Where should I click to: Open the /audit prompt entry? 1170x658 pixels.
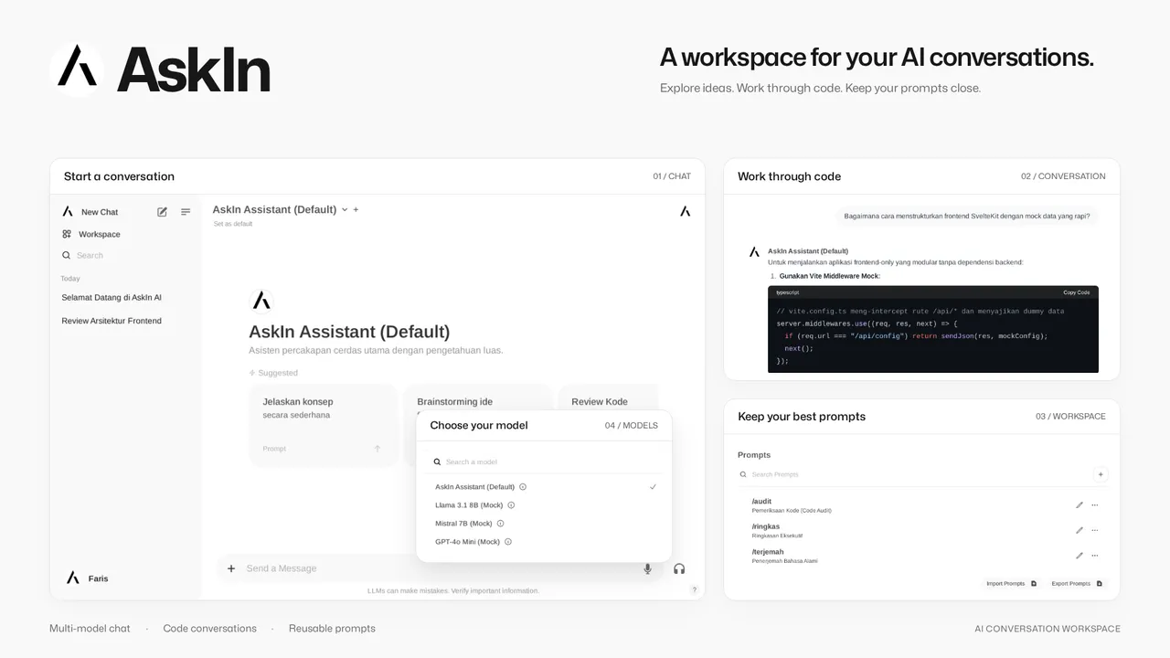(792, 505)
